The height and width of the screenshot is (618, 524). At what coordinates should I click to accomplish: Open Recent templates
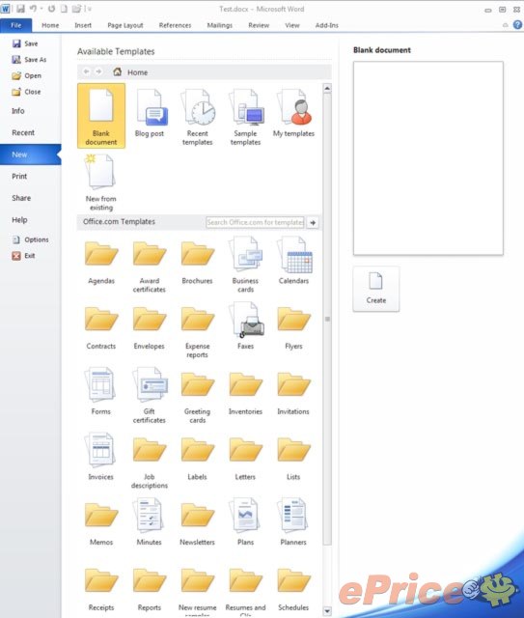[x=198, y=117]
